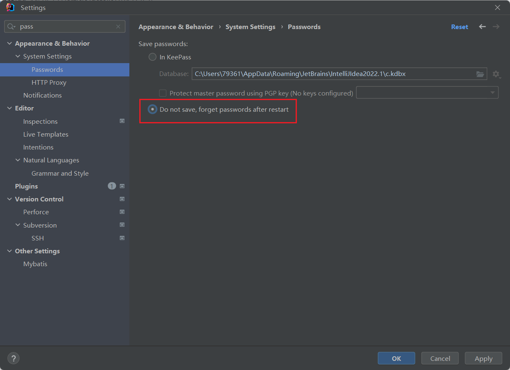
Task: Collapse the Version Control tree node
Action: click(10, 199)
